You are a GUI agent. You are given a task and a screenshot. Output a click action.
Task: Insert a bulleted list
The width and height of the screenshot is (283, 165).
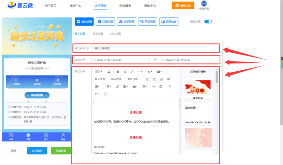(x=147, y=79)
